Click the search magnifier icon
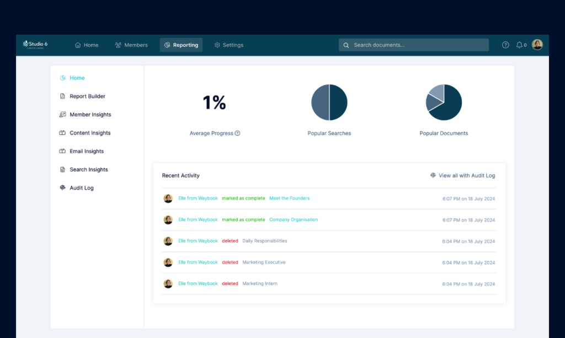The image size is (565, 338). (x=347, y=45)
